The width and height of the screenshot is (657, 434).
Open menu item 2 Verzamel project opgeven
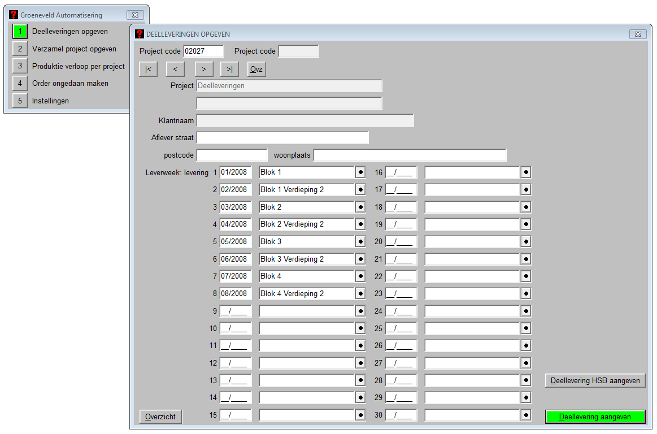click(x=20, y=49)
